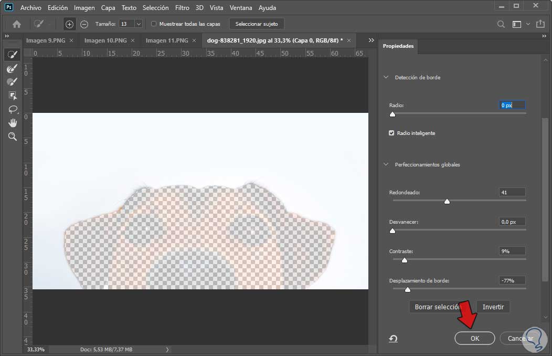Screen dimensions: 552x356
Task: Click the Redondeado slider handle
Action: [x=447, y=202]
